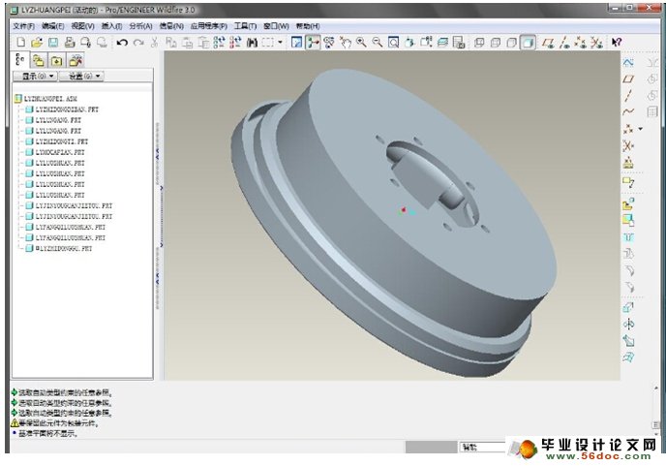This screenshot has height=466, width=666.
Task: Switch to Connections navigator tab
Action: click(76, 61)
